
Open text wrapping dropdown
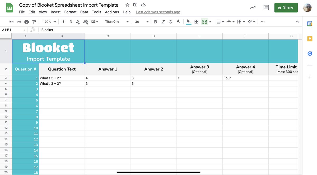pos(241,22)
